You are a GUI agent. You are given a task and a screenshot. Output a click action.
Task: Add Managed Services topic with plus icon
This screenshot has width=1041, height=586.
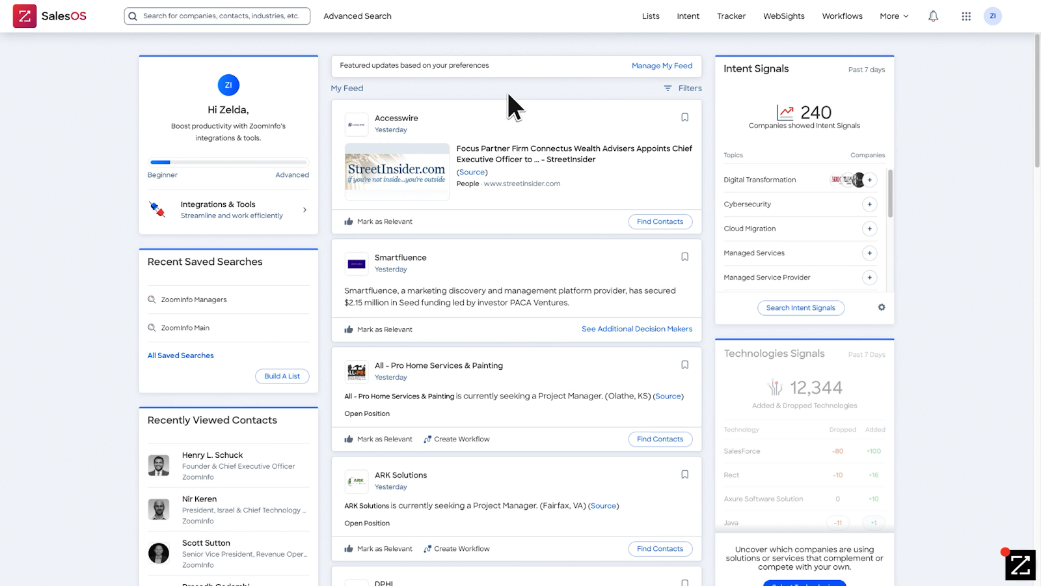(x=870, y=253)
